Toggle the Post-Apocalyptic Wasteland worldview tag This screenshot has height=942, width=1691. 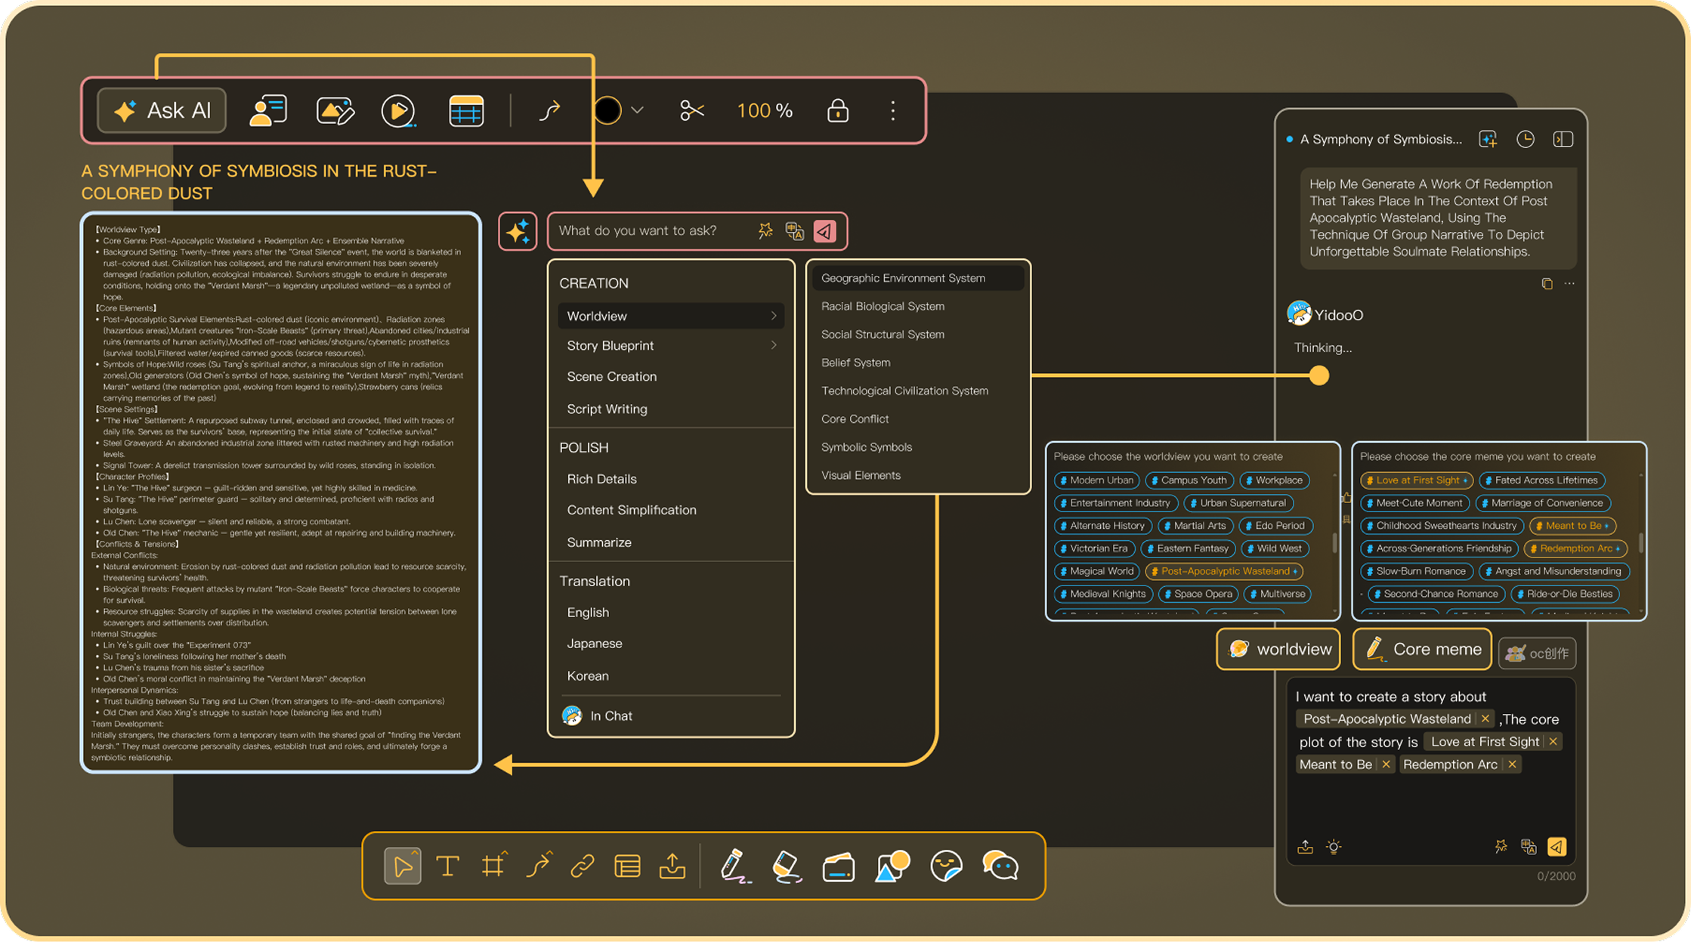[x=1224, y=571]
